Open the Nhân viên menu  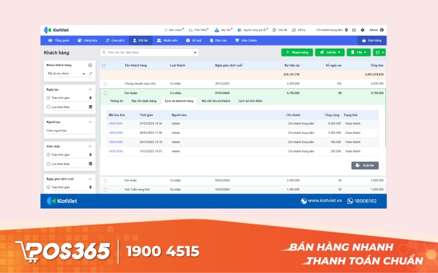pos(168,40)
